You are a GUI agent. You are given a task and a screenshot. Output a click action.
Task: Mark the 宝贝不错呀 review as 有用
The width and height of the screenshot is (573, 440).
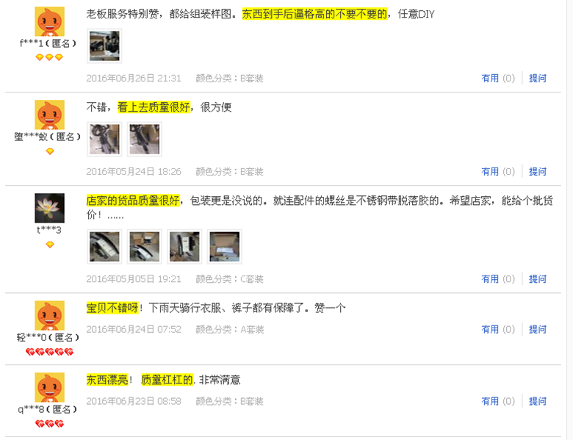point(498,329)
